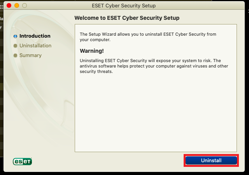This screenshot has width=249, height=175.
Task: Close the ESET setup window
Action: point(9,5)
